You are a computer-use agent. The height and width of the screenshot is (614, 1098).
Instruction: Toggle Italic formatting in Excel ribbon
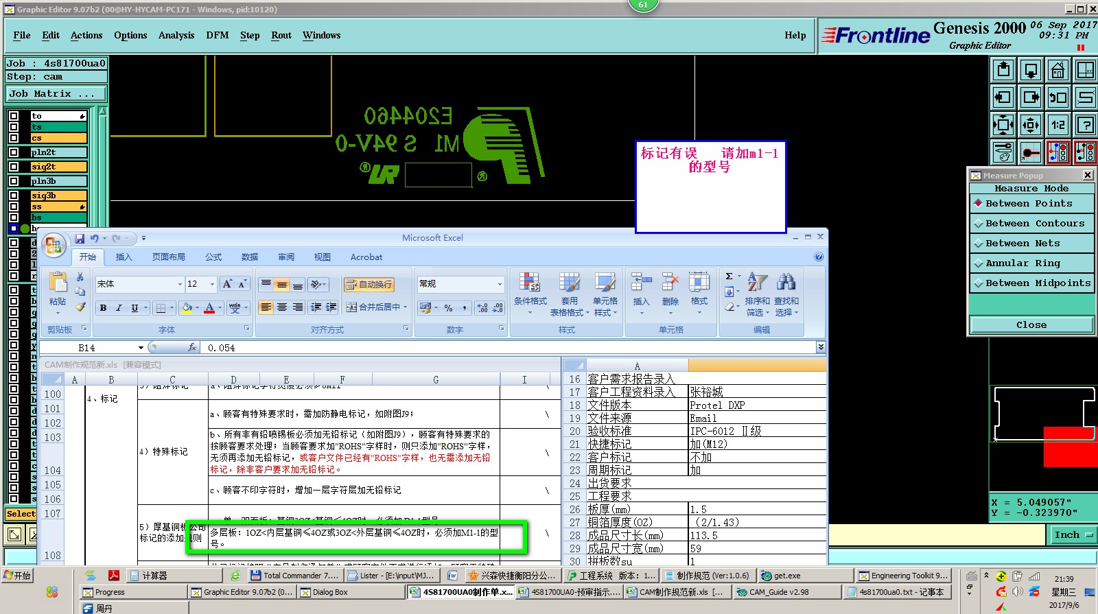119,308
